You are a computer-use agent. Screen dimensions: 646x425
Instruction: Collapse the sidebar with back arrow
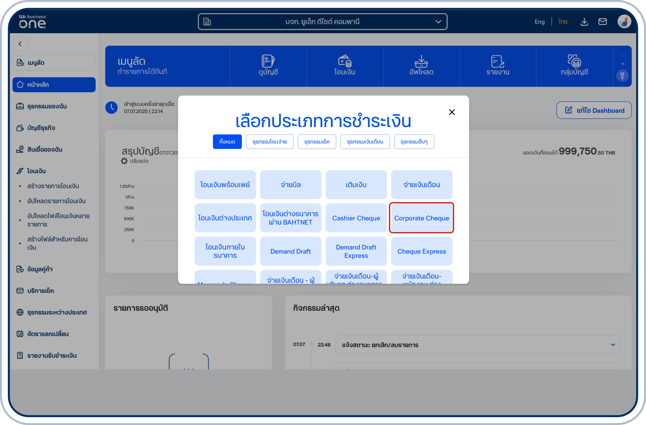[20, 44]
